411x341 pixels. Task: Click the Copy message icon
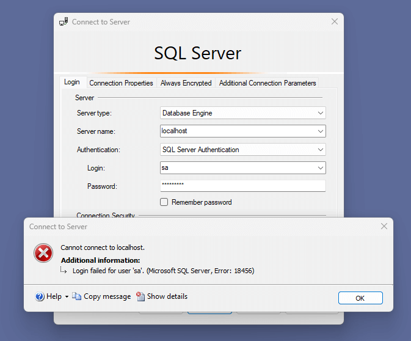pos(76,296)
